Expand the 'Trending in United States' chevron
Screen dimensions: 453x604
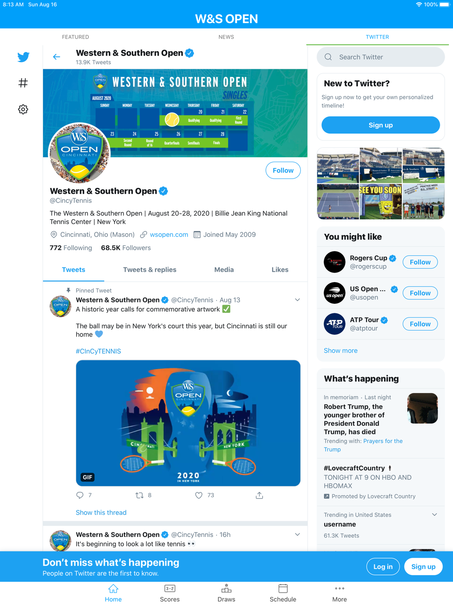point(434,515)
